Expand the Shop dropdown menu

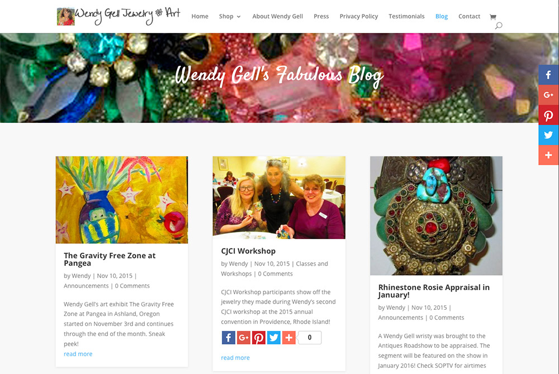pos(230,16)
